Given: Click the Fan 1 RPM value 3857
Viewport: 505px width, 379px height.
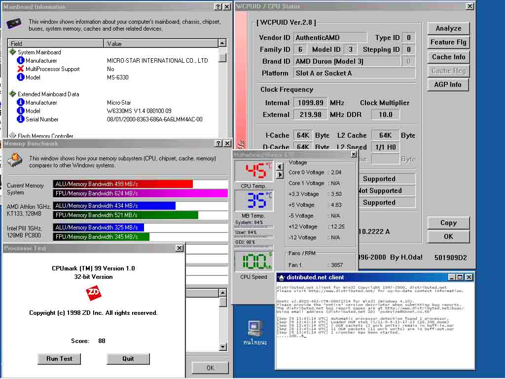Looking at the screenshot, I should [x=337, y=265].
